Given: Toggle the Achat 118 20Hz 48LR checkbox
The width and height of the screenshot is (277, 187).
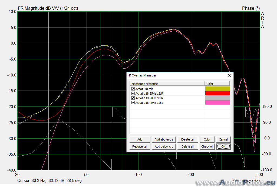Looking at the screenshot, I should click(x=133, y=98).
